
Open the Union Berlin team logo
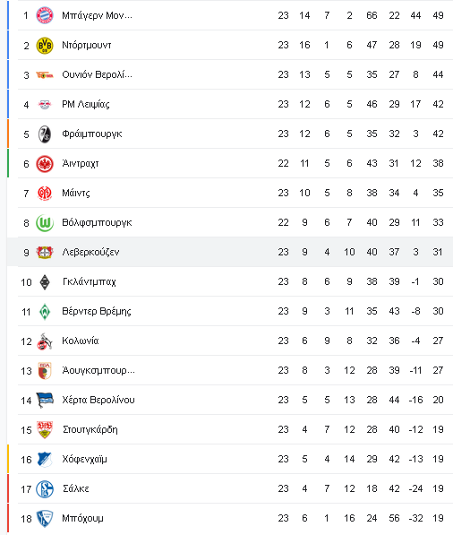pyautogui.click(x=45, y=75)
